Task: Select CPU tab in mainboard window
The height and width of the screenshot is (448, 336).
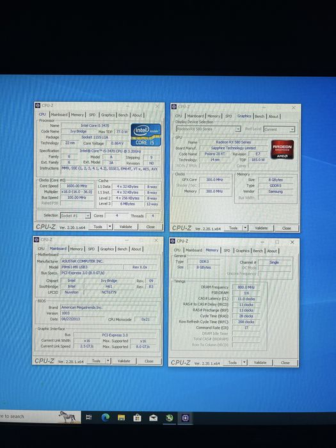Action: [41, 249]
